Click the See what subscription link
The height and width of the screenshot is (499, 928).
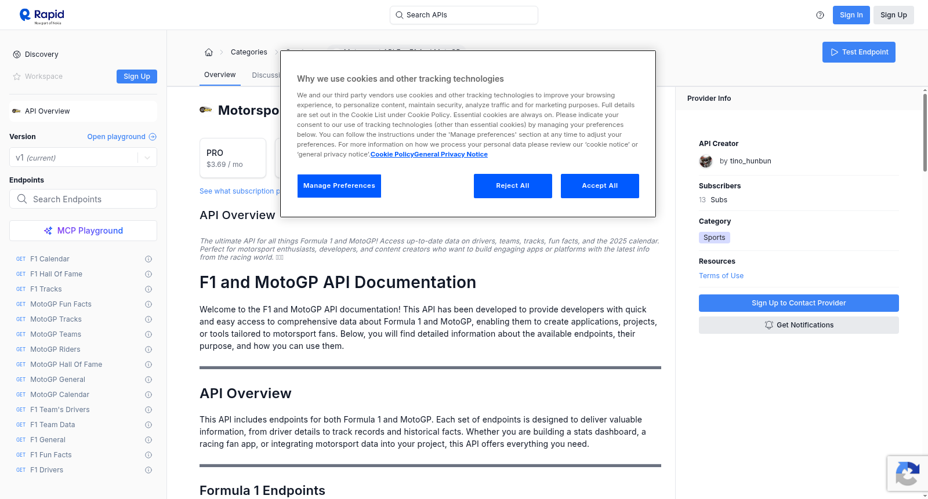240,191
